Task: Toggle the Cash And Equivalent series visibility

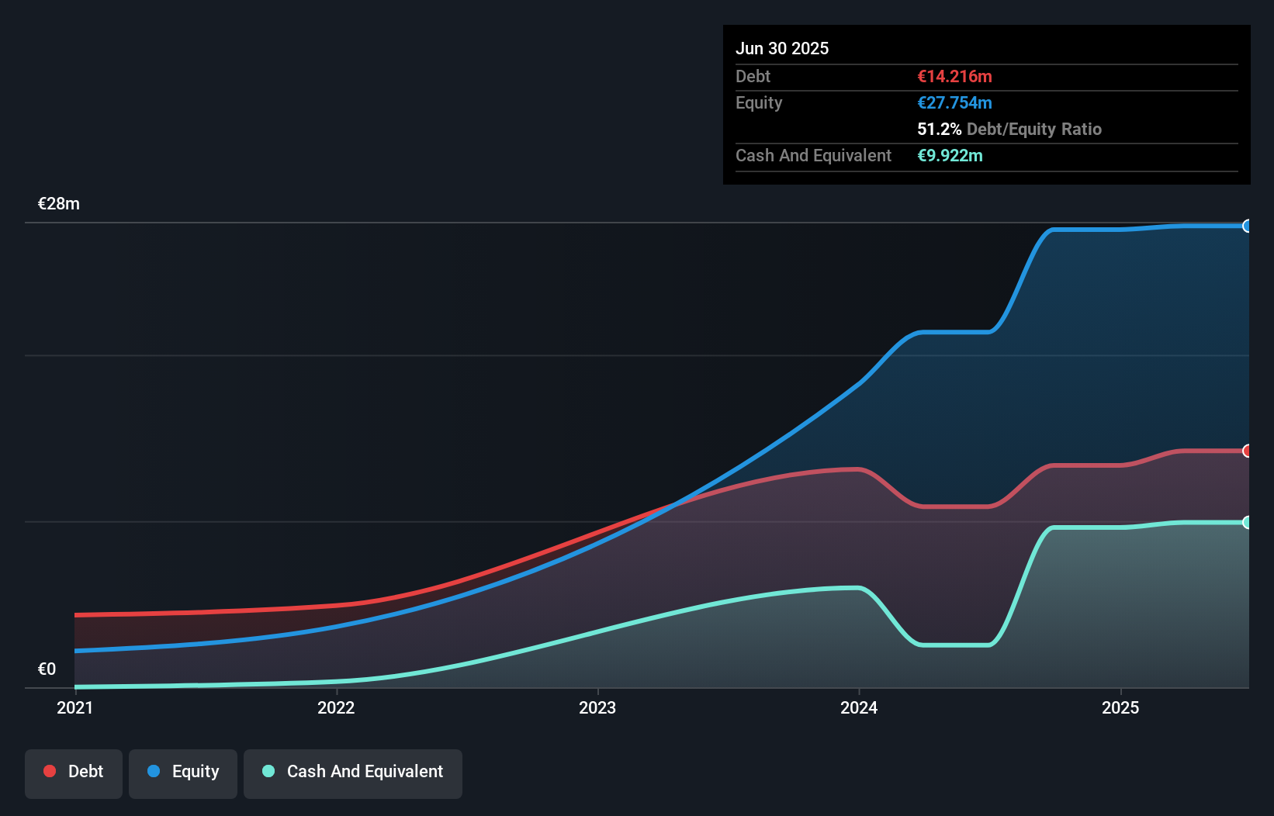Action: pos(352,773)
